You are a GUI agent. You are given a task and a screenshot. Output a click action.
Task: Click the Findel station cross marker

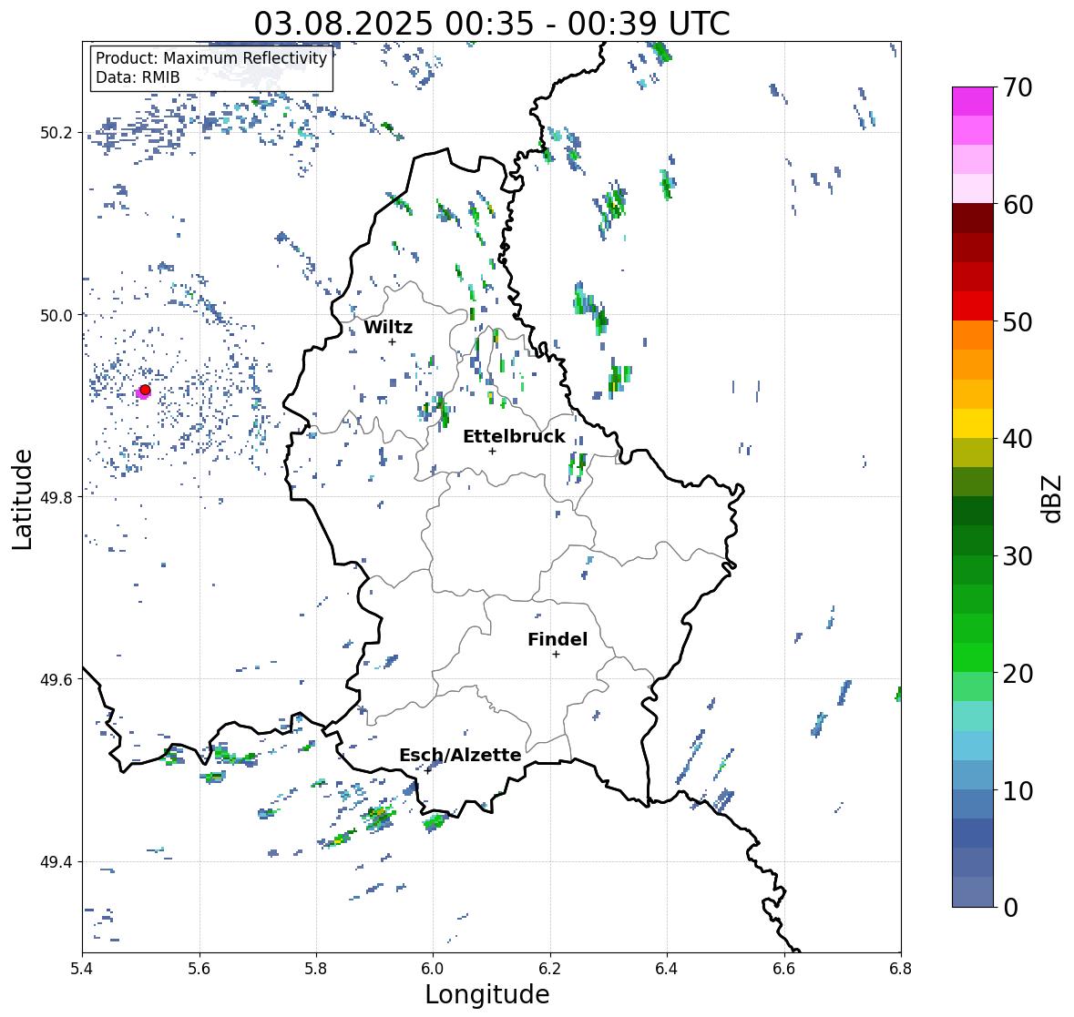(557, 655)
